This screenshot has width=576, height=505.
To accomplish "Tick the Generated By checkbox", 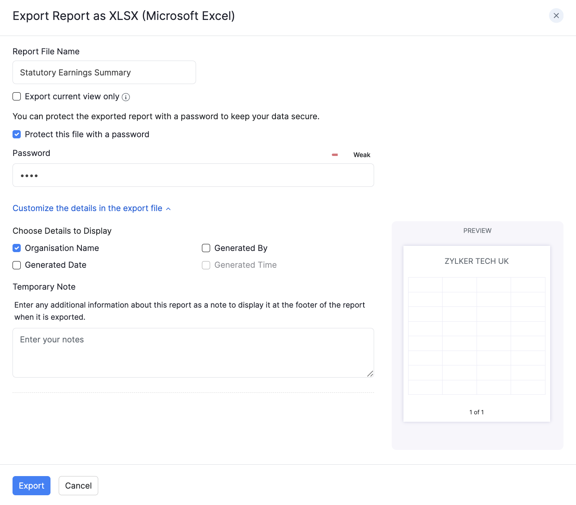I will click(x=206, y=248).
